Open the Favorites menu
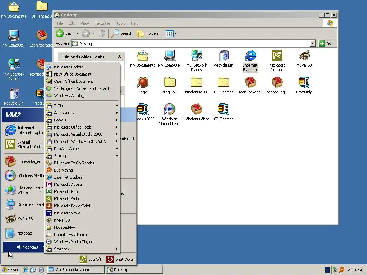367x275 pixels. click(102, 23)
